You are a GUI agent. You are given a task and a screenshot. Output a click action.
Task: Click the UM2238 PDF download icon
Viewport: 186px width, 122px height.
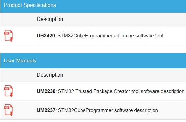9,91
